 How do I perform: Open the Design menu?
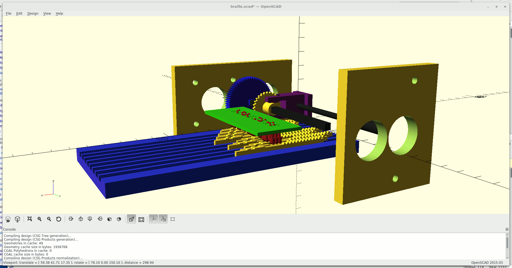(x=33, y=14)
